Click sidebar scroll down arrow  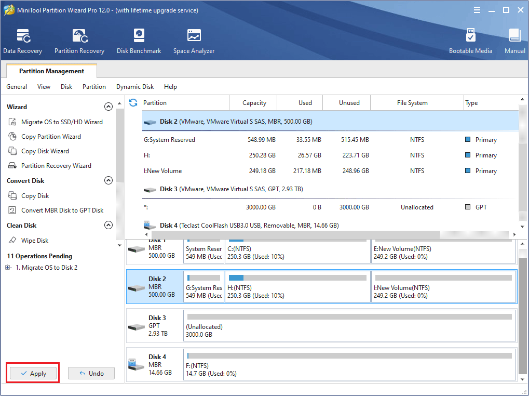point(119,245)
